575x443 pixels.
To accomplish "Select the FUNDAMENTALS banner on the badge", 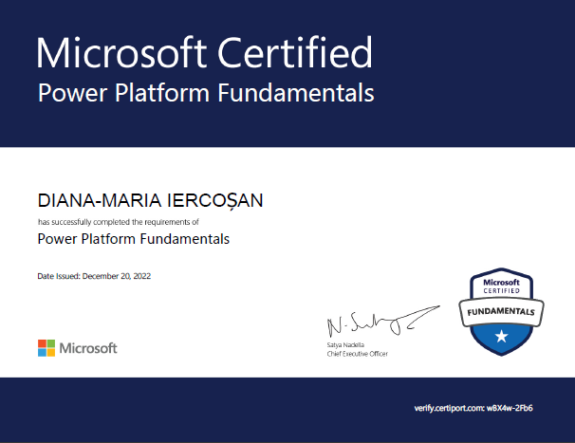I will [x=503, y=310].
